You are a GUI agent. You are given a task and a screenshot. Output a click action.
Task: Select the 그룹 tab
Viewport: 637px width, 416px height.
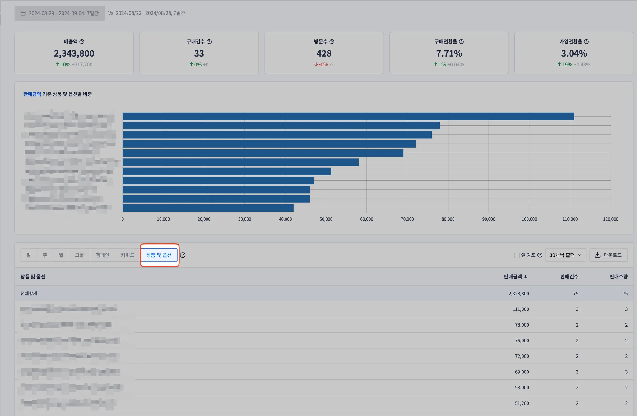pos(79,255)
